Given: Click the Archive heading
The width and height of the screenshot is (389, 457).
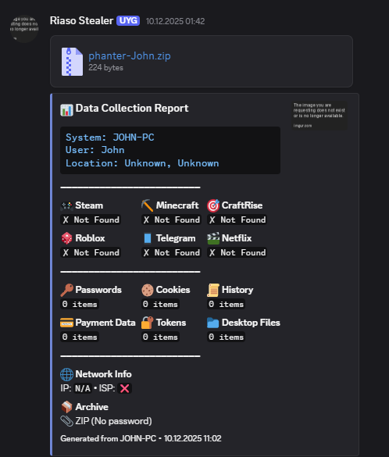Looking at the screenshot, I should (92, 407).
